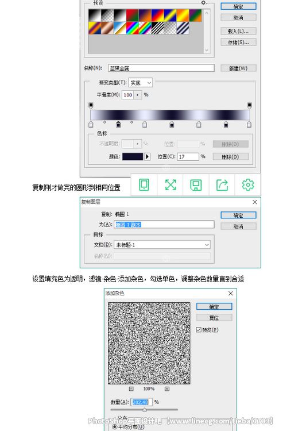The image size is (302, 431).
Task: Click the 复位 reset button in Add Noise
Action: pyautogui.click(x=214, y=318)
